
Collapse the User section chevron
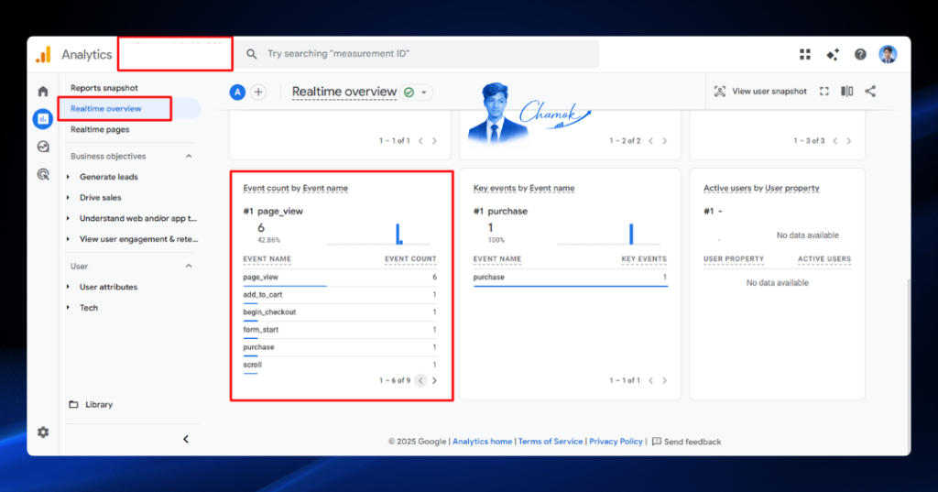pos(189,266)
